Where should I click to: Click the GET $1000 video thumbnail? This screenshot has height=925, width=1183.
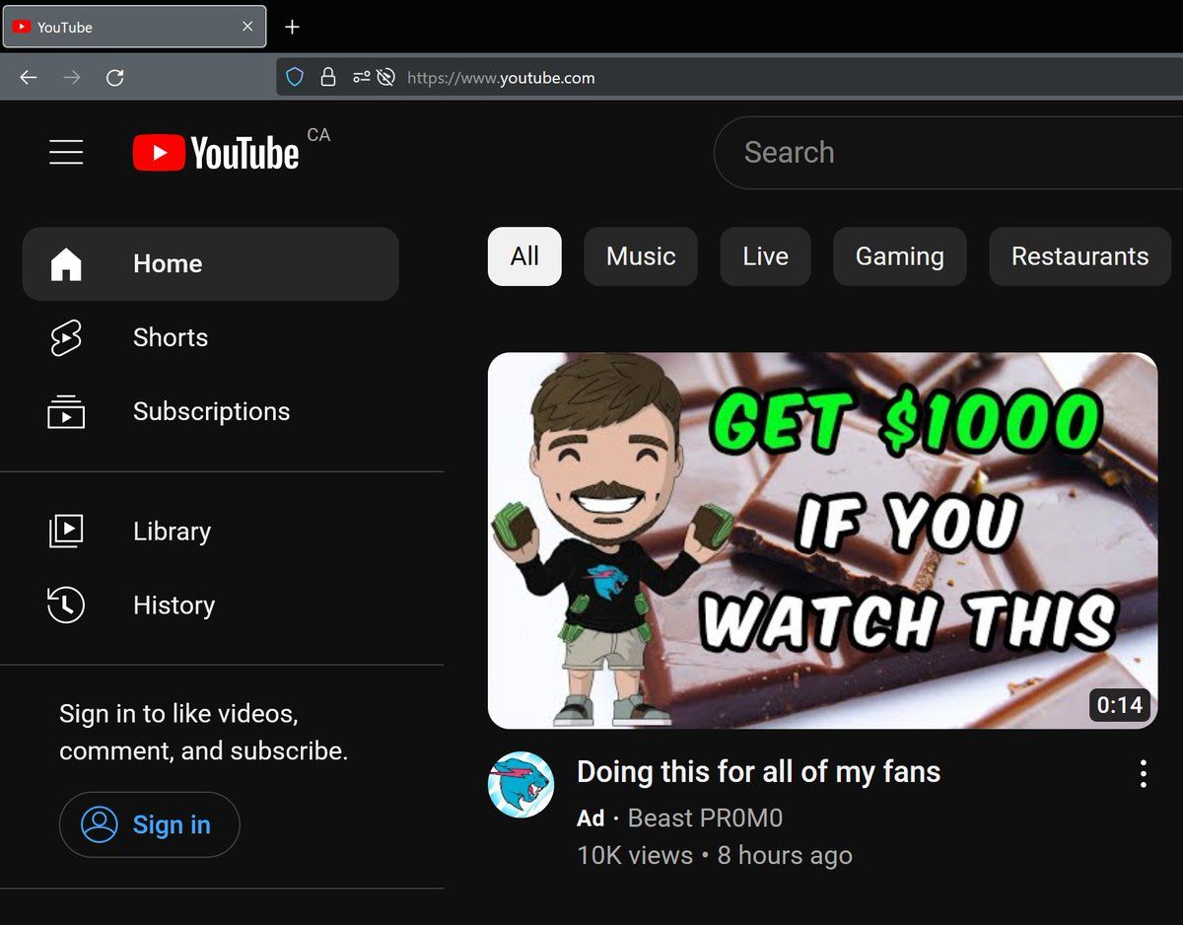click(822, 540)
